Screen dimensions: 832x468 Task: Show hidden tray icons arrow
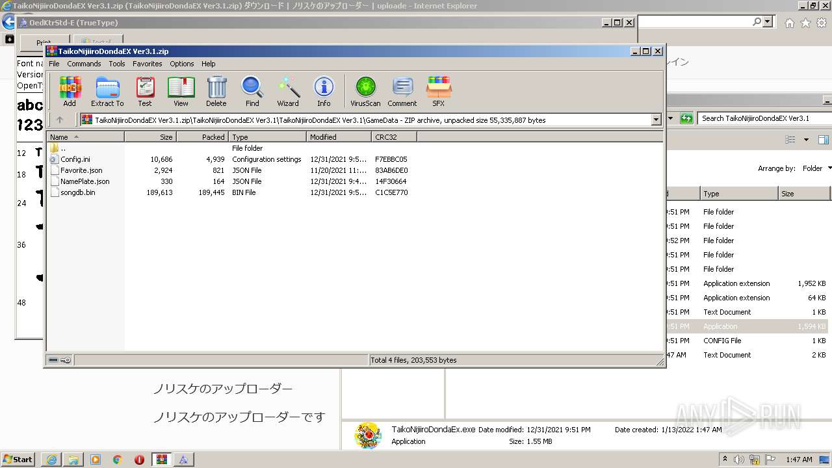(725, 460)
